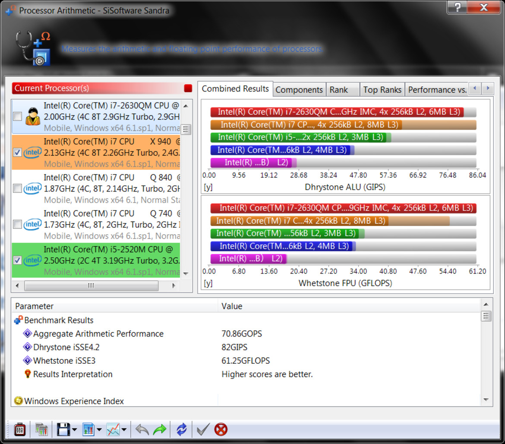Check the i7 Q 740 processor checkbox

pos(17,224)
